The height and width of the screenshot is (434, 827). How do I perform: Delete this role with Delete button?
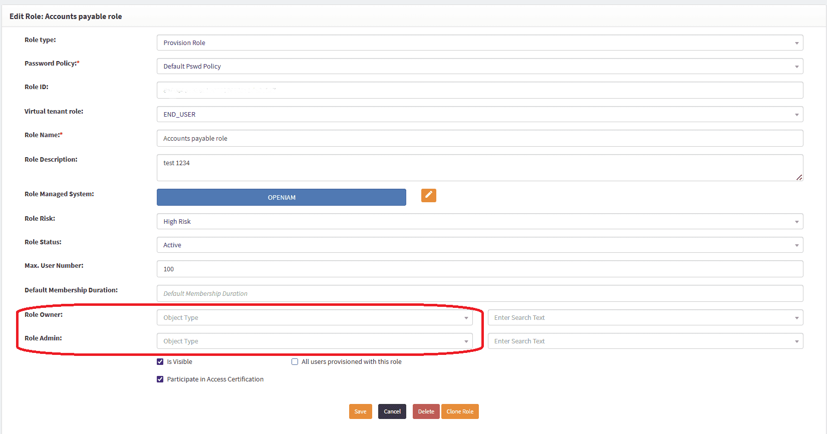click(426, 411)
